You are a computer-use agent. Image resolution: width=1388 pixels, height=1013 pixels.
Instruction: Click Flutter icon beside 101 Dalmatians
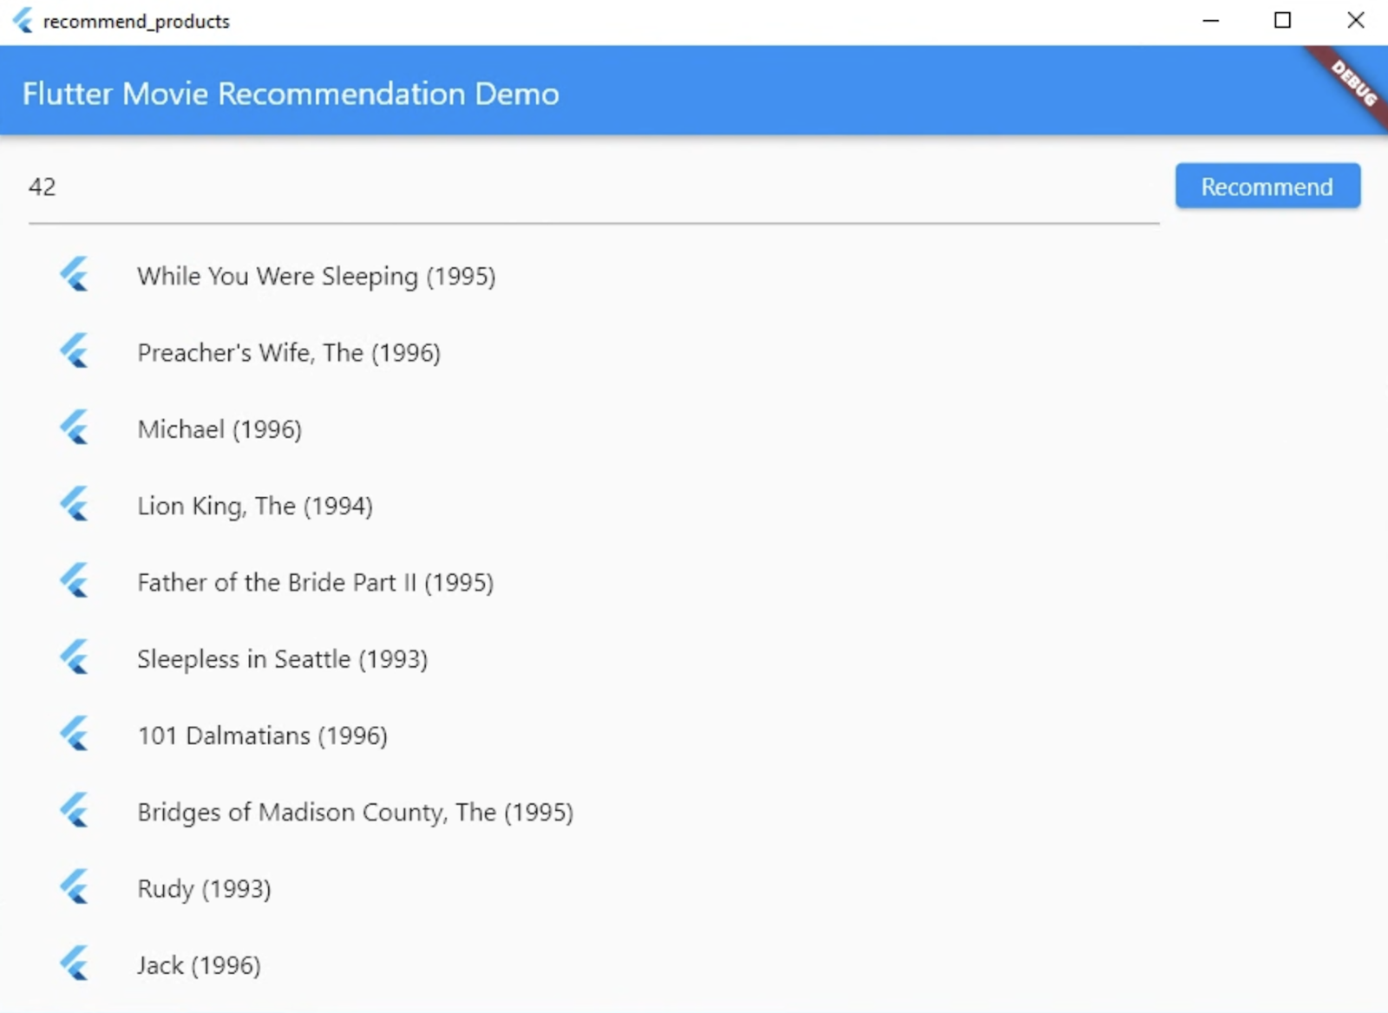click(75, 734)
